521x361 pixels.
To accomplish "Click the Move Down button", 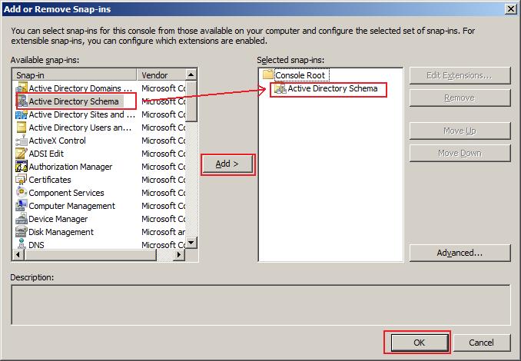I will [x=460, y=153].
